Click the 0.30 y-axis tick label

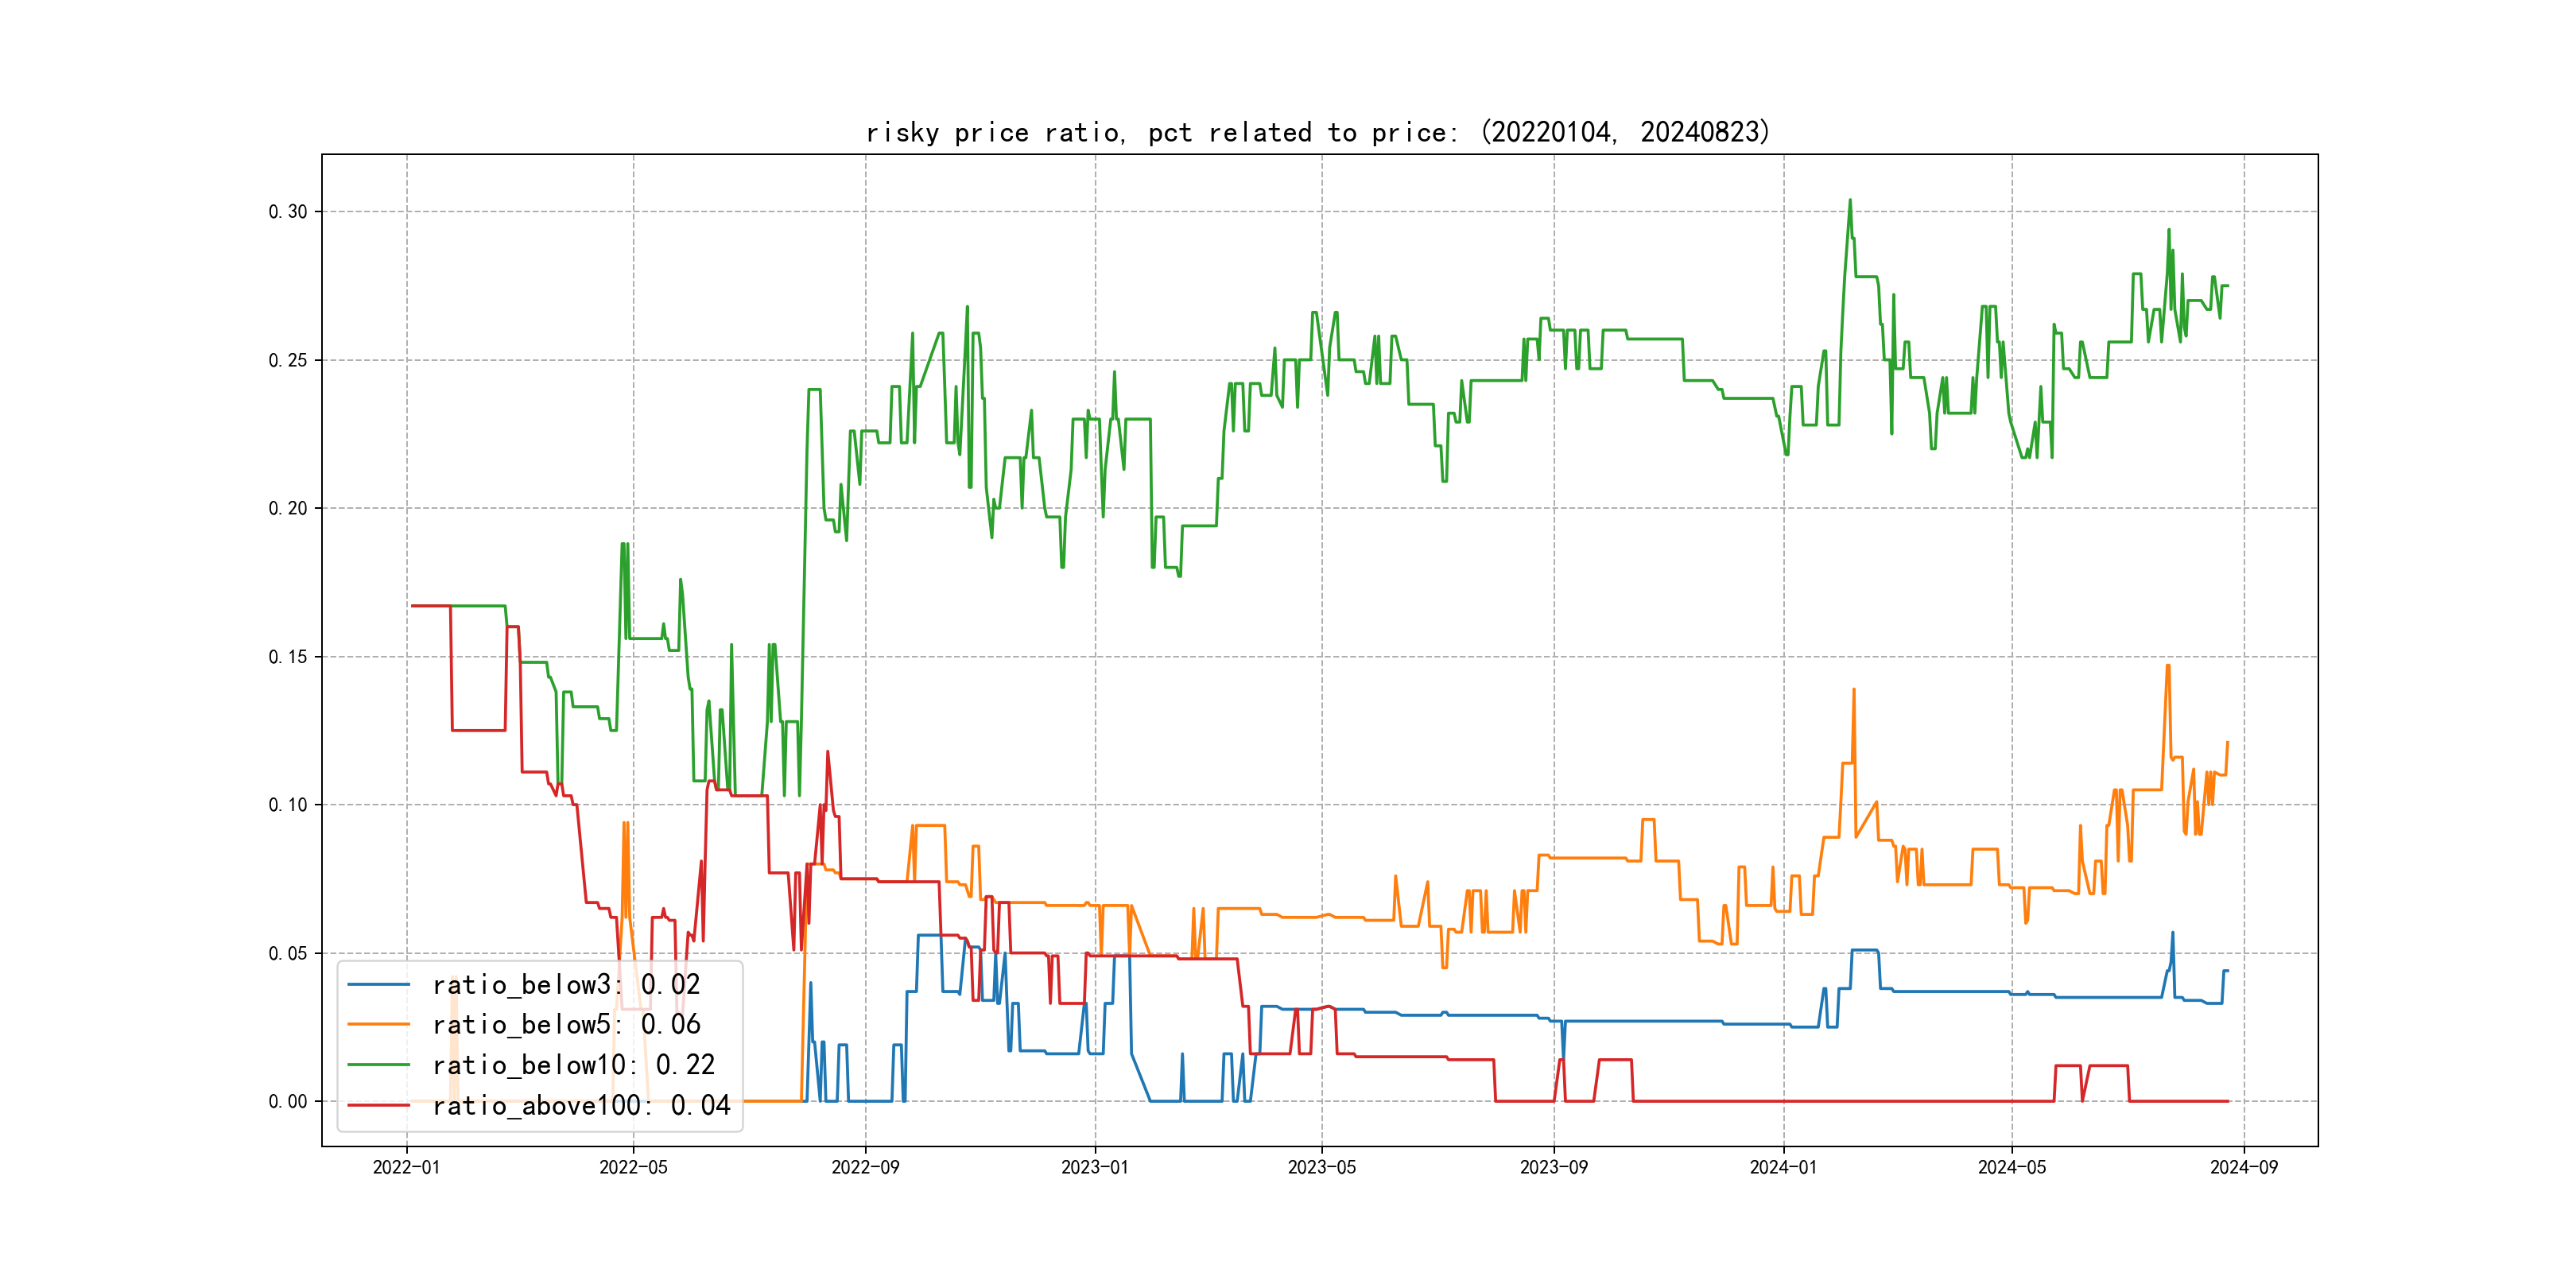tap(288, 212)
